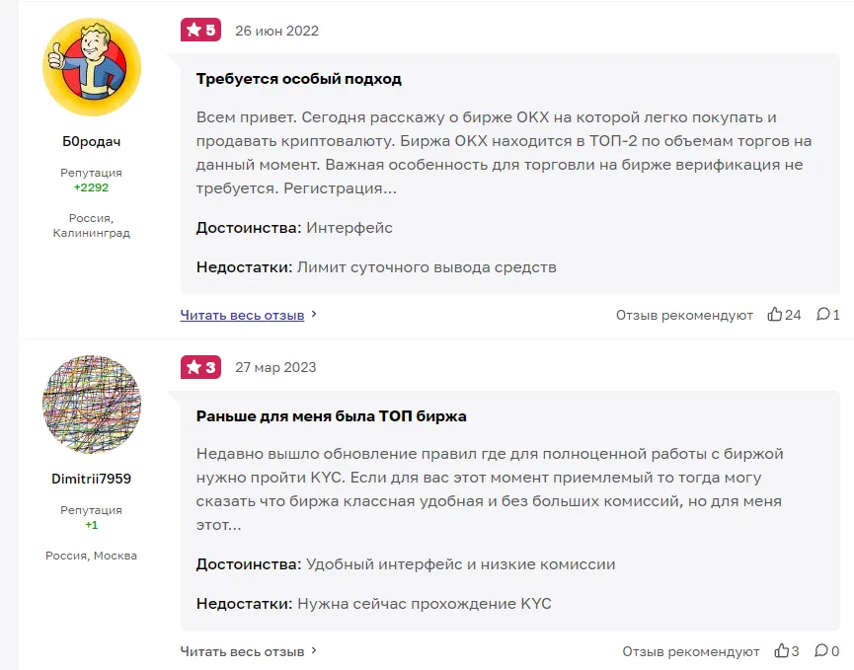Click Dimitrii7959's scribble avatar image
The image size is (854, 670).
(91, 405)
